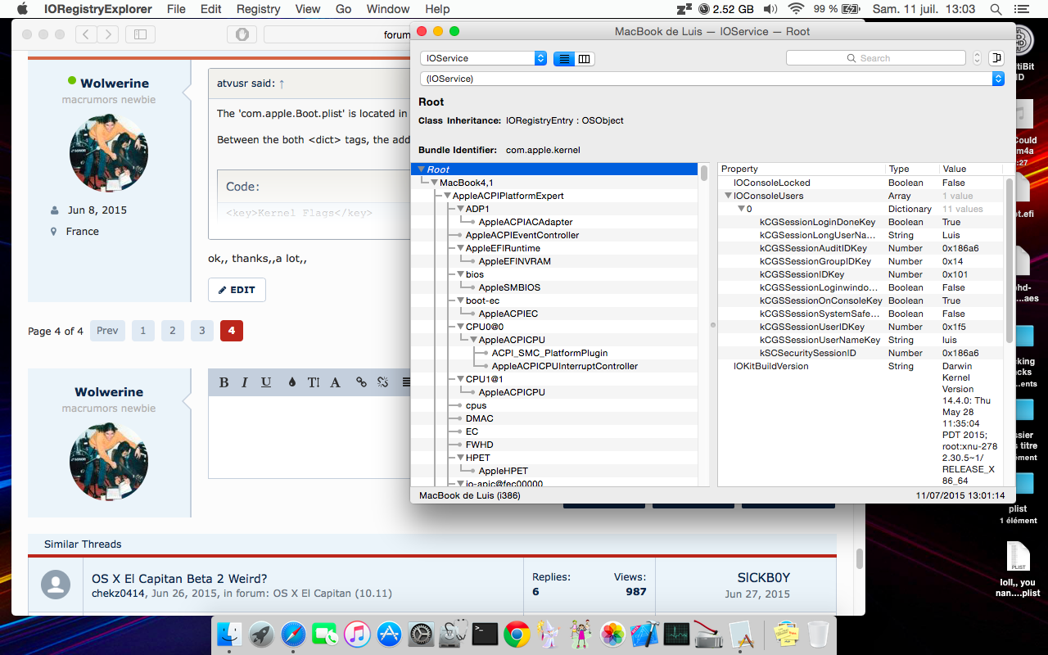Screen dimensions: 1048x655
Task: Open font size tool in reply editor
Action: pos(314,382)
